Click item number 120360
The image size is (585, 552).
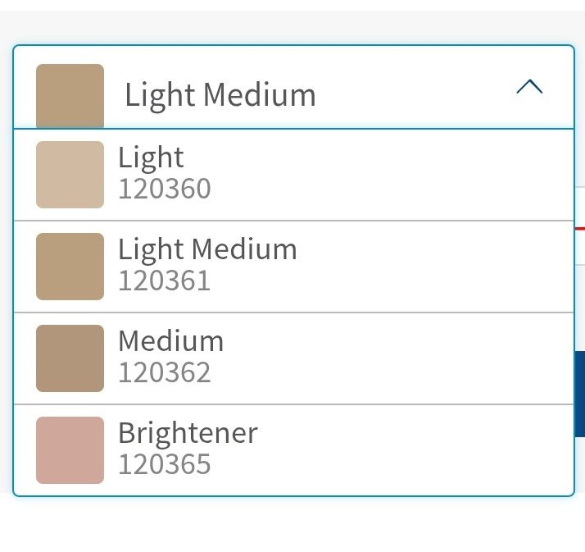pyautogui.click(x=165, y=189)
